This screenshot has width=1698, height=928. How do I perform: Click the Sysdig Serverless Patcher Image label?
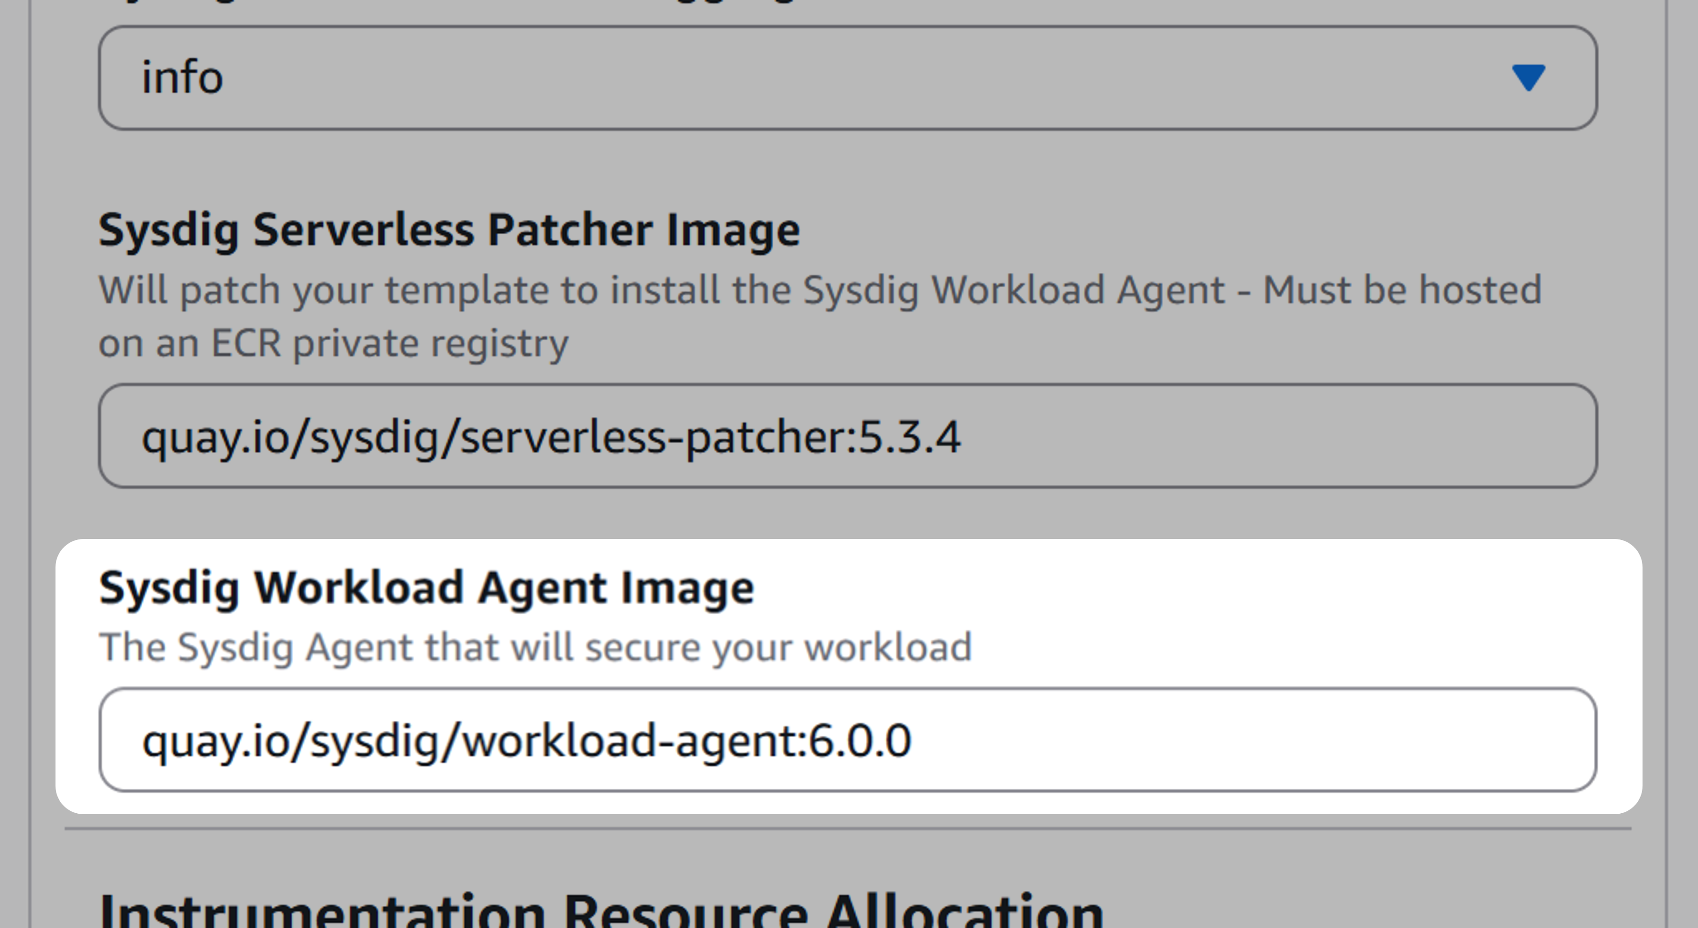point(449,230)
